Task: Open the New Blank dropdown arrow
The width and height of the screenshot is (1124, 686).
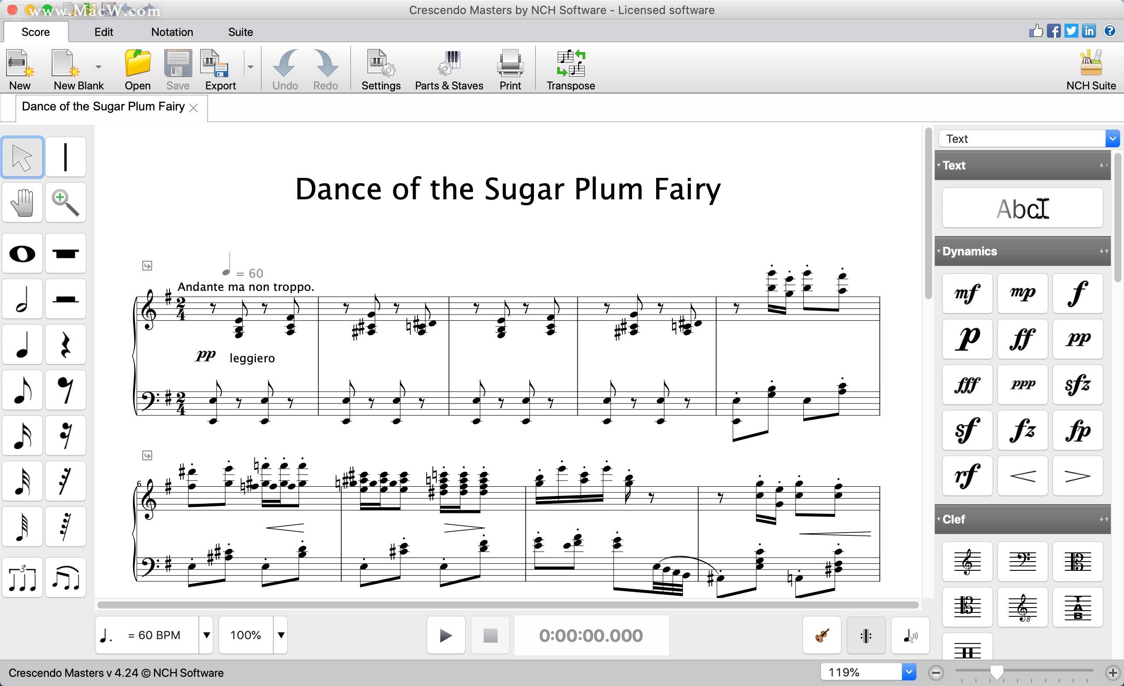Action: 99,67
